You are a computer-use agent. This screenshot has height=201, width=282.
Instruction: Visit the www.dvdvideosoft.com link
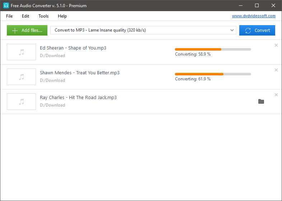(254, 16)
